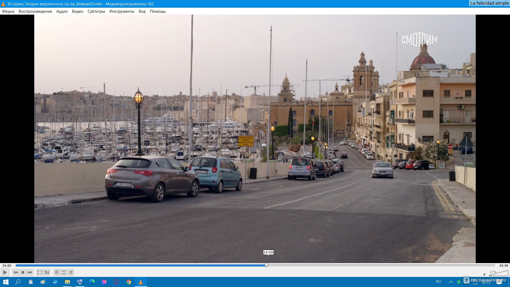The image size is (510, 287).
Task: Toggle total time display 45:49
Action: pos(504,265)
